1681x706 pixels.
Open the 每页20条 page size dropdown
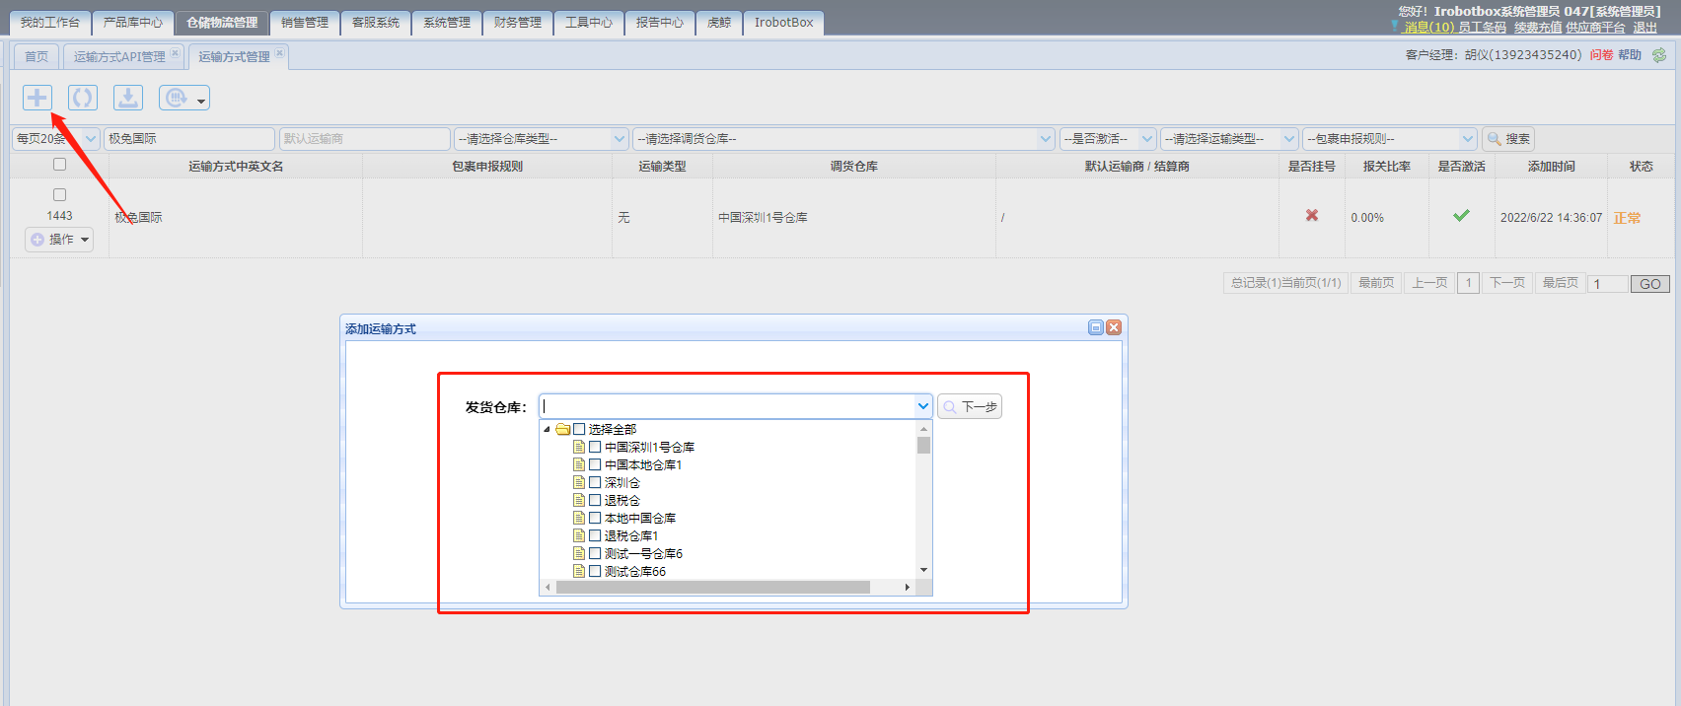55,139
